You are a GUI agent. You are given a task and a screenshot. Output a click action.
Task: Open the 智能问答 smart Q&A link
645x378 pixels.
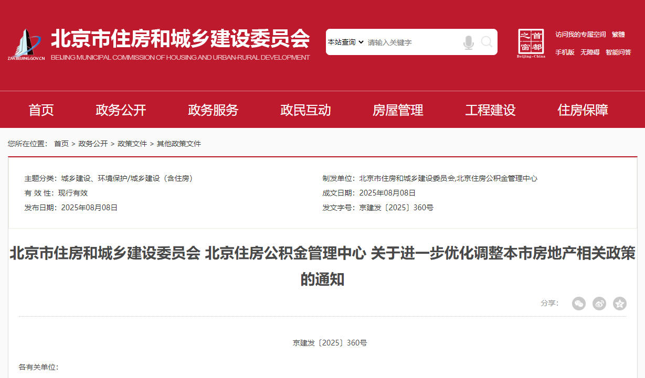pyautogui.click(x=618, y=52)
